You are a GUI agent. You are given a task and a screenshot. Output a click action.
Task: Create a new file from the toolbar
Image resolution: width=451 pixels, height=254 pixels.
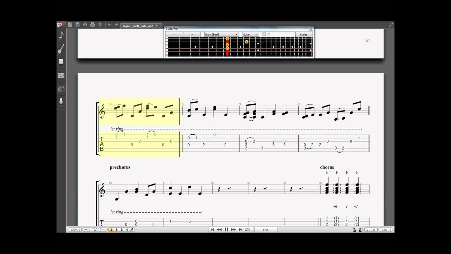70,24
